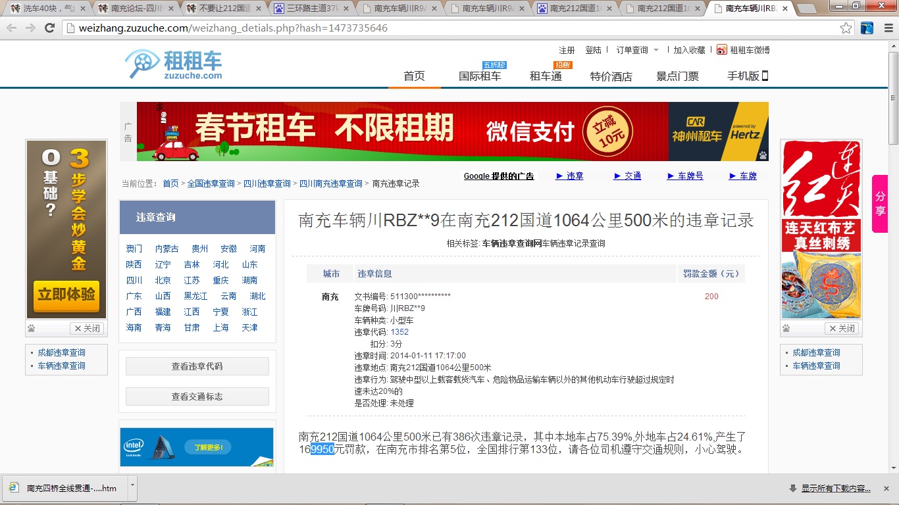Open the download item dropdown arrow
This screenshot has width=899, height=505.
132,485
